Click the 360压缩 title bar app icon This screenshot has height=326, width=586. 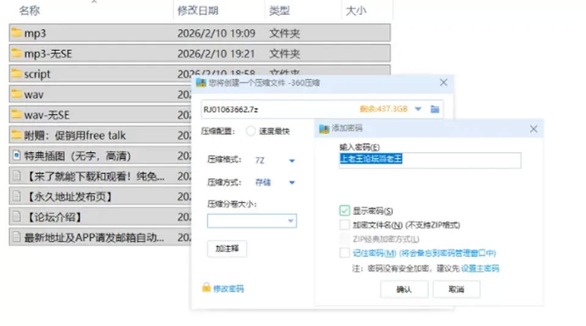[x=201, y=82]
